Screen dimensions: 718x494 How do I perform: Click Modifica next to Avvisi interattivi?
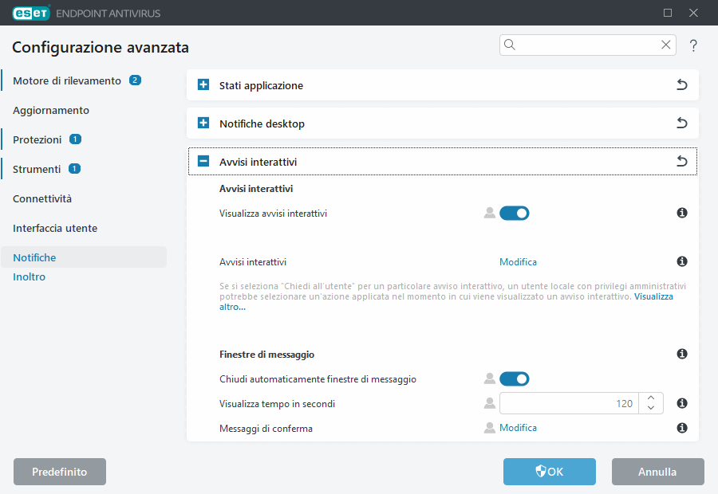coord(518,261)
